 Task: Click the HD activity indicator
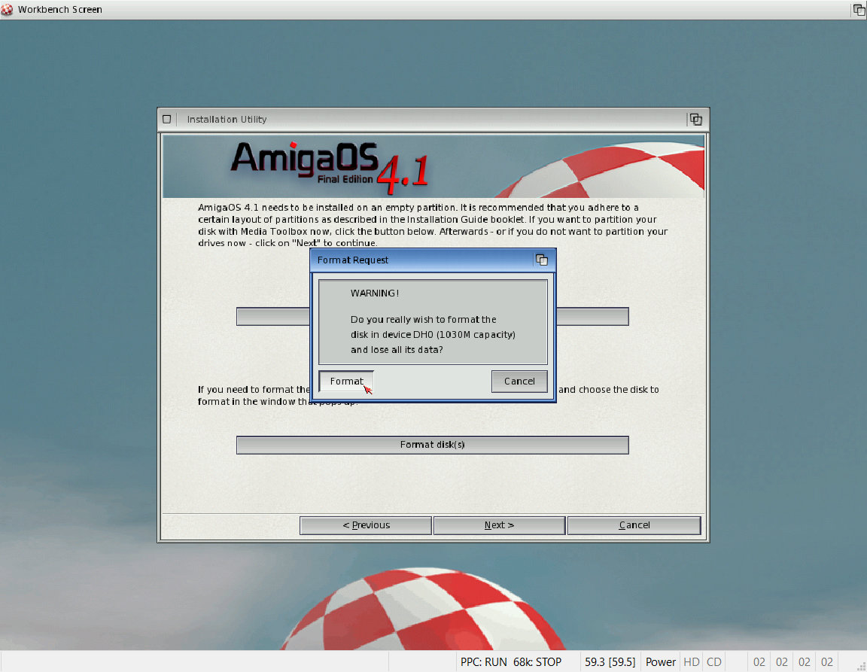(691, 662)
